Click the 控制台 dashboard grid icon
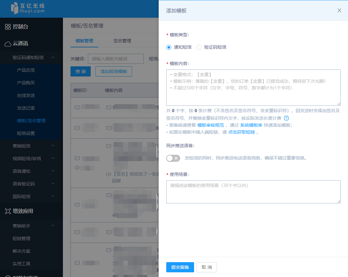Screen dimensions: 348x277 point(8,27)
